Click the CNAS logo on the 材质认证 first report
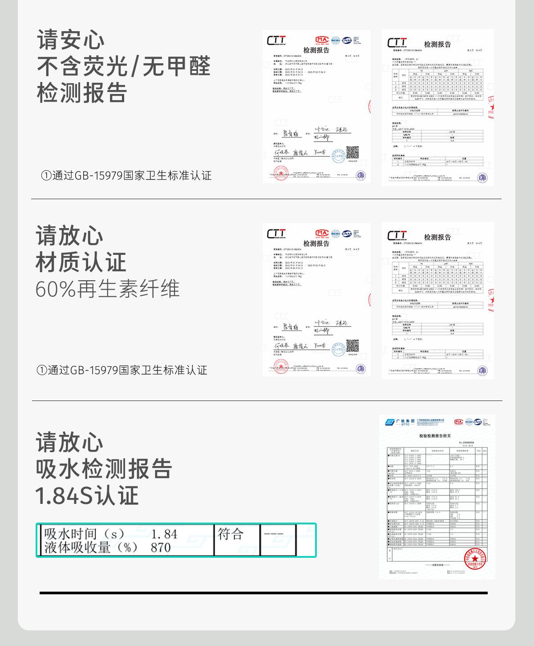 [x=347, y=233]
